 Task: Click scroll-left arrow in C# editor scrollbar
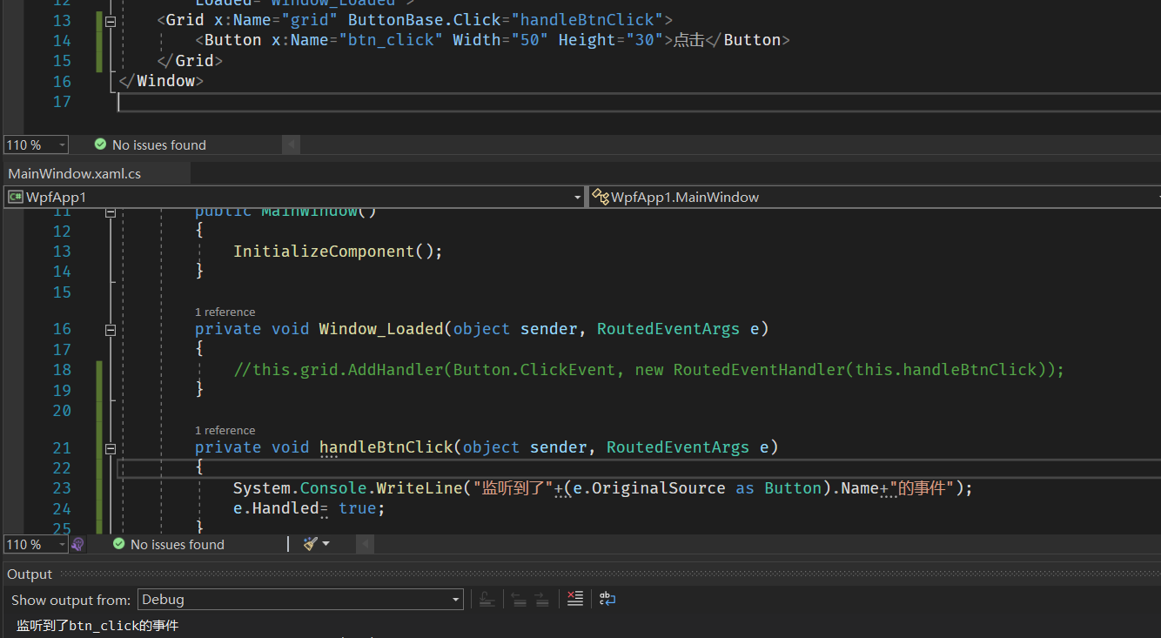click(x=366, y=544)
